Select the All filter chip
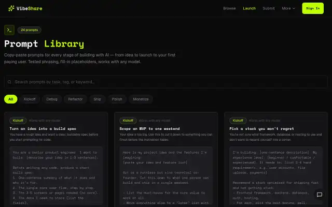 10,99
